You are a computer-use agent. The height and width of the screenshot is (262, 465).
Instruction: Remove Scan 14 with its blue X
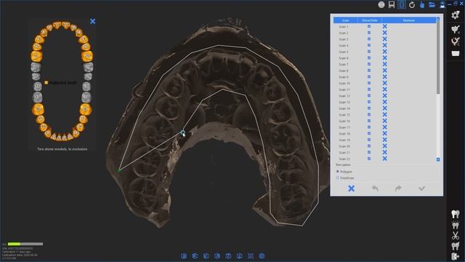click(x=384, y=108)
